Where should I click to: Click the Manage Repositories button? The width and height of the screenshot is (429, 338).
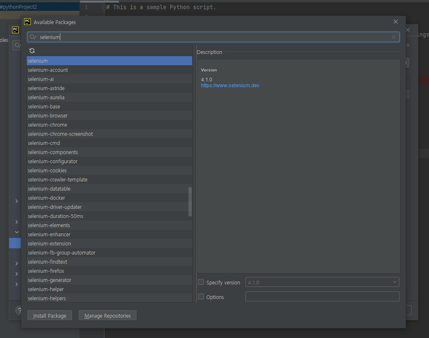(107, 316)
